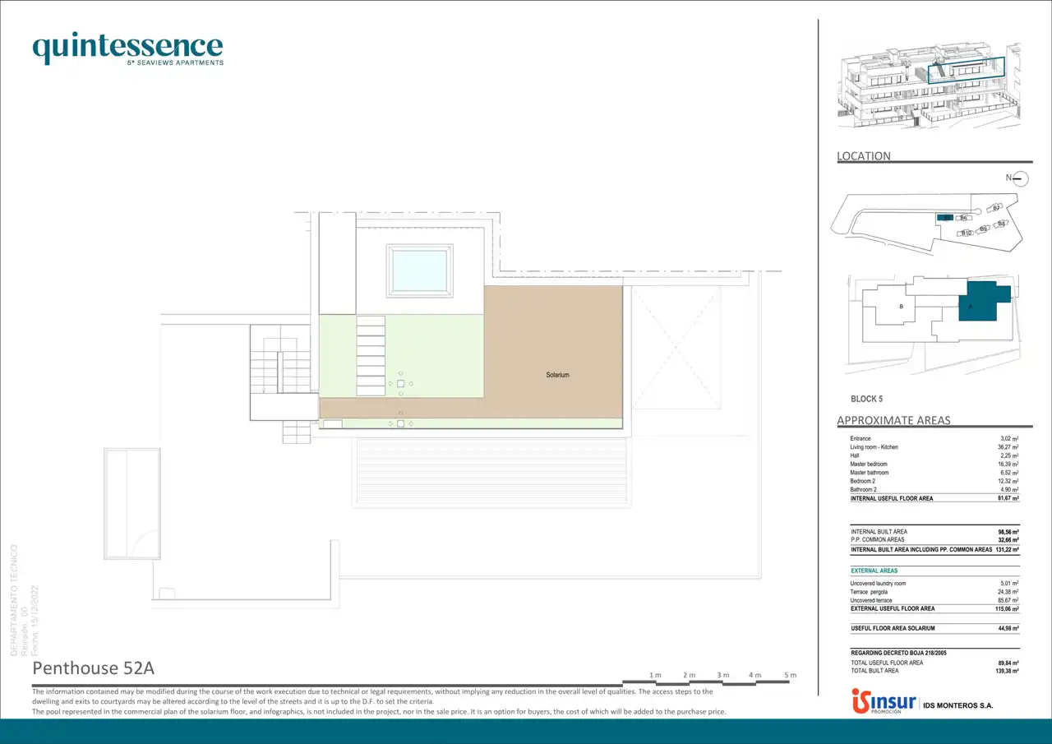Viewport: 1052px width, 744px height.
Task: Select the Useful Floor Area Solarium row
Action: [x=934, y=628]
